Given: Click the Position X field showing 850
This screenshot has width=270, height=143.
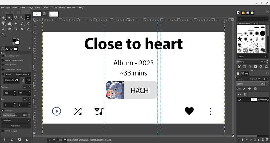Looking at the screenshot, I should tap(9, 93).
